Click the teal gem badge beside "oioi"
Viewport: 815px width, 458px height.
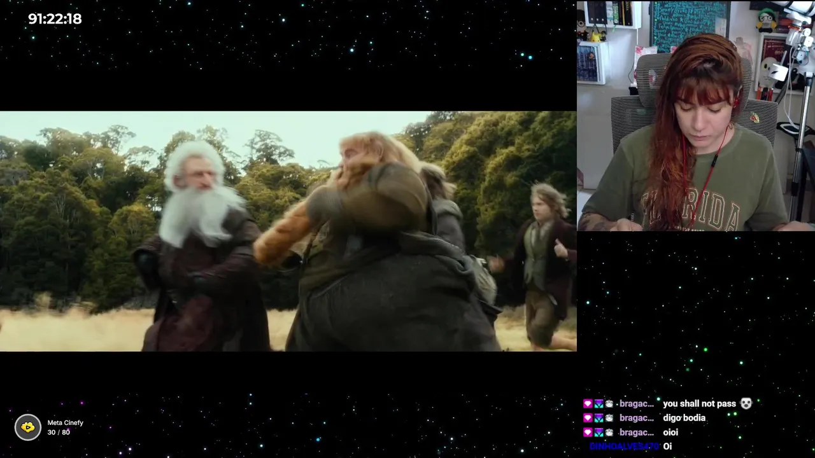tap(599, 433)
